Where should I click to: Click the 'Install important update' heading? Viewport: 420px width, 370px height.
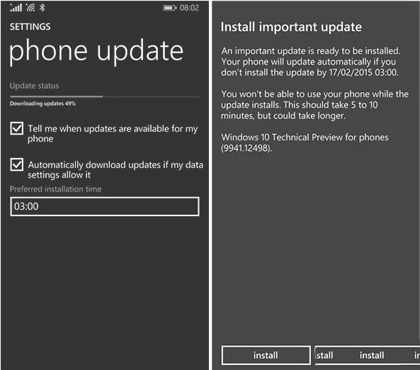pos(291,27)
